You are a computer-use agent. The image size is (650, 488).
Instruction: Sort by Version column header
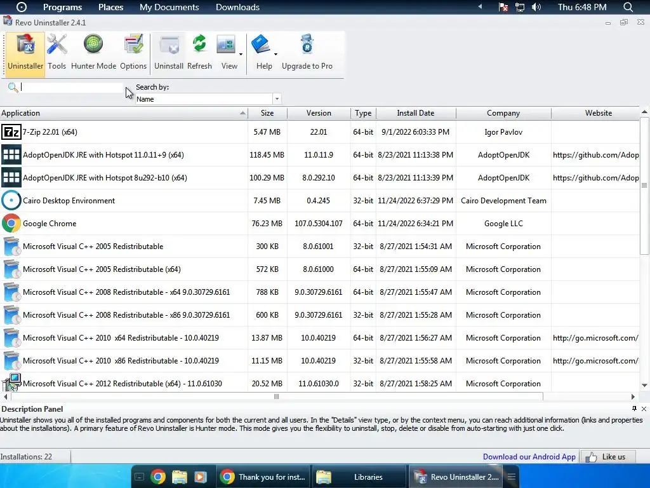[x=319, y=113]
